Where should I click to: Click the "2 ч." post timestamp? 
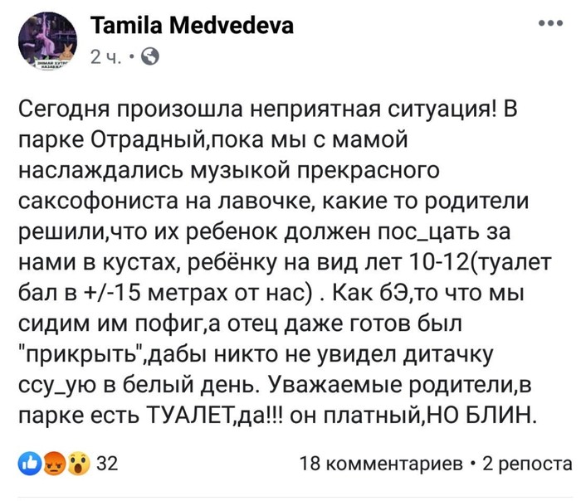click(x=105, y=57)
